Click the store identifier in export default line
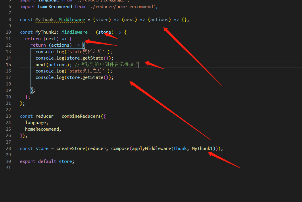Image resolution: width=302 pixels, height=202 pixels. (x=65, y=161)
